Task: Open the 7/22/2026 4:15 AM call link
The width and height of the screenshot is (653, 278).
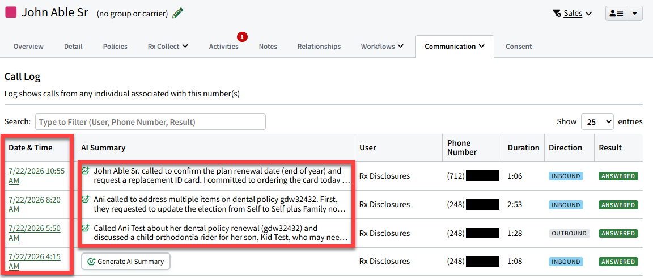Action: pos(35,262)
